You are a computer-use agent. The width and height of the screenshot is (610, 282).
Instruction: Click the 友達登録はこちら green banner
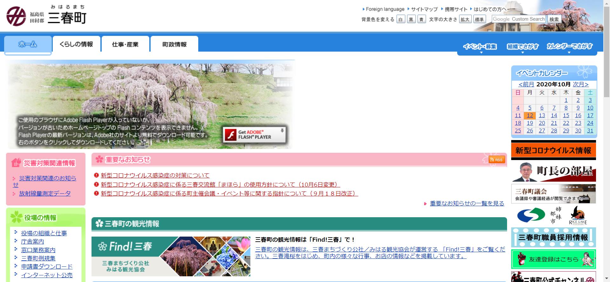pos(553,259)
